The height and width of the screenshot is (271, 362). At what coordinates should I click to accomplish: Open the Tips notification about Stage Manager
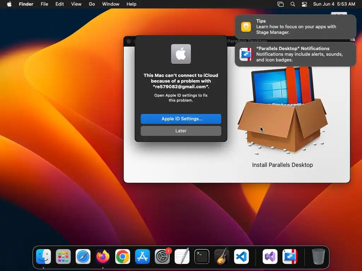(296, 27)
